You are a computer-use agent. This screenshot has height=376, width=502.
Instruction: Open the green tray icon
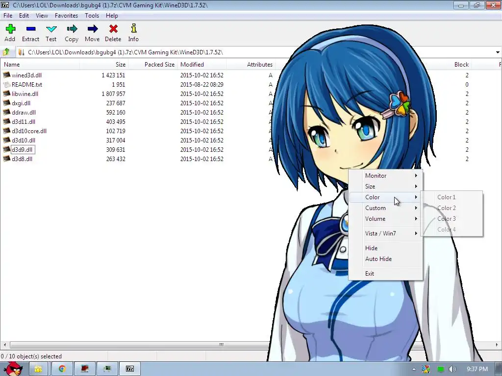tap(441, 369)
